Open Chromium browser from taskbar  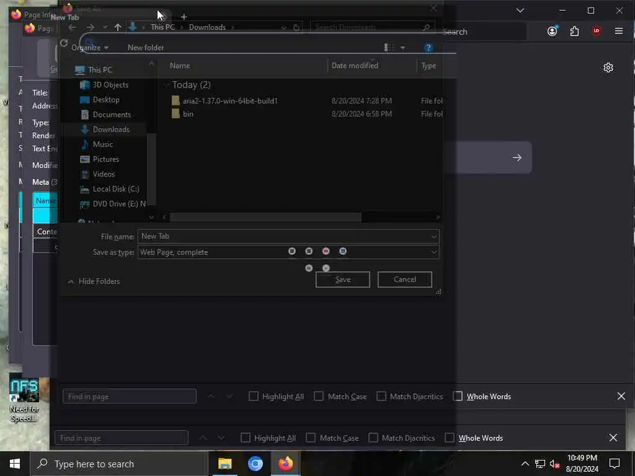point(255,464)
